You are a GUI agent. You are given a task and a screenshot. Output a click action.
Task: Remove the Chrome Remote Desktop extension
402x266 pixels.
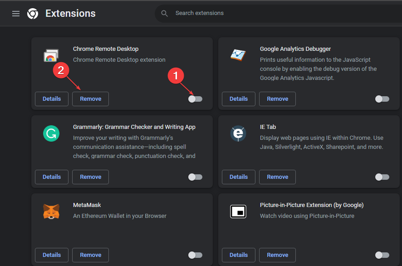[91, 99]
